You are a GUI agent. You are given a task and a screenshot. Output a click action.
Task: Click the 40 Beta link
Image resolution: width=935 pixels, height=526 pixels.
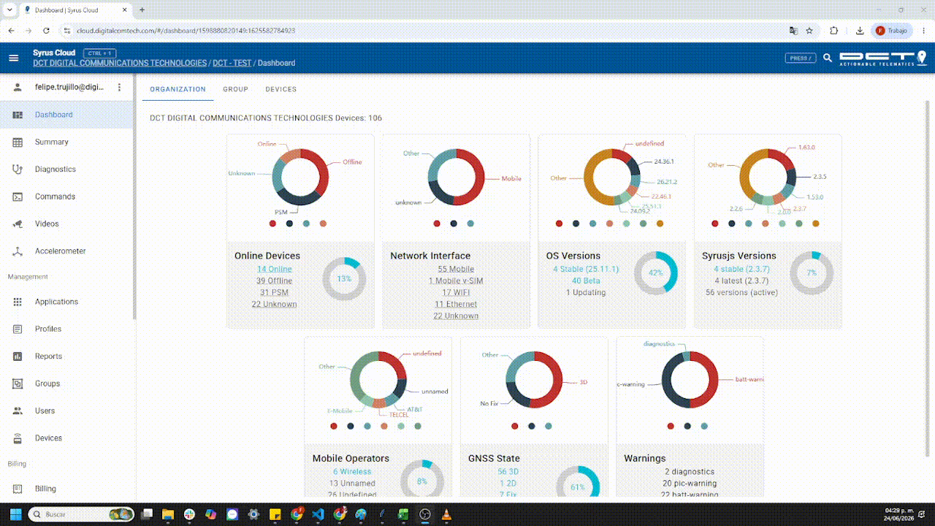click(x=586, y=281)
